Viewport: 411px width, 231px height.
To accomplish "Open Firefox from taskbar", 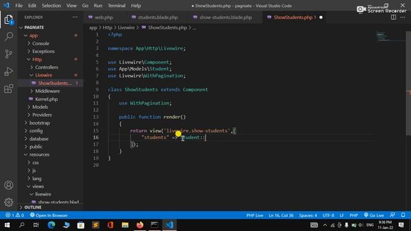I will click(x=140, y=225).
